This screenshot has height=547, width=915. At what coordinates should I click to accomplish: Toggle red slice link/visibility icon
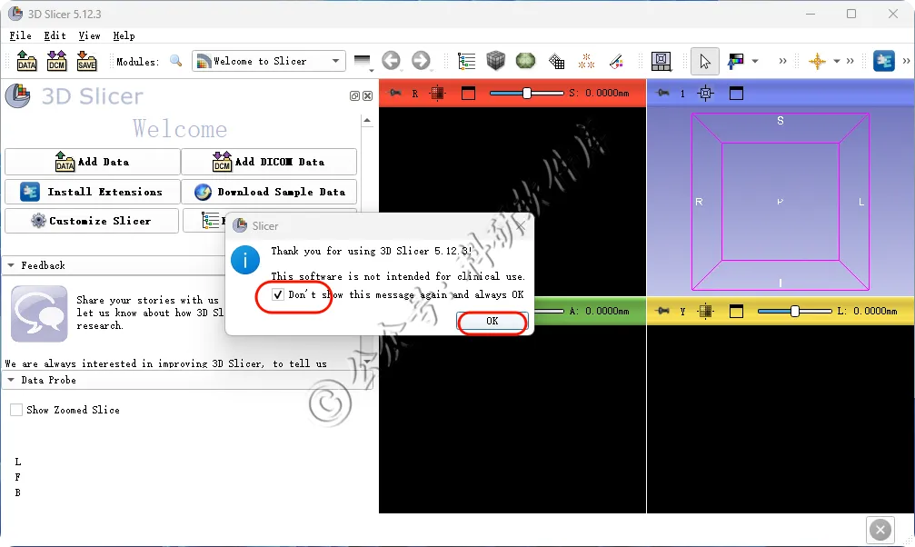[437, 93]
